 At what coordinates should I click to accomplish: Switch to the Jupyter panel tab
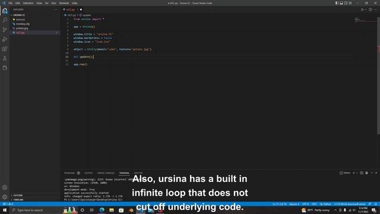coord(138,173)
